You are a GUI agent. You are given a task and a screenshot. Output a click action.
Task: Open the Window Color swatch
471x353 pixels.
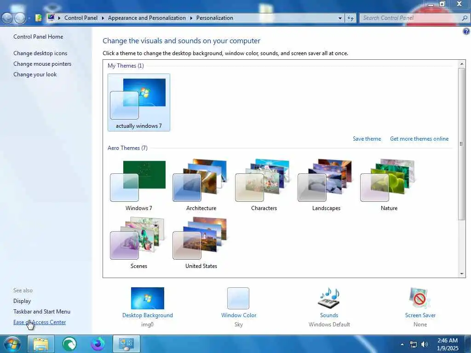point(238,298)
